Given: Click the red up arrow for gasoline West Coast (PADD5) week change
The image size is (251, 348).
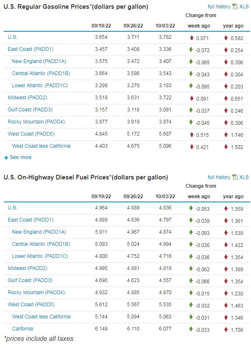Looking at the screenshot, I should [x=191, y=134].
